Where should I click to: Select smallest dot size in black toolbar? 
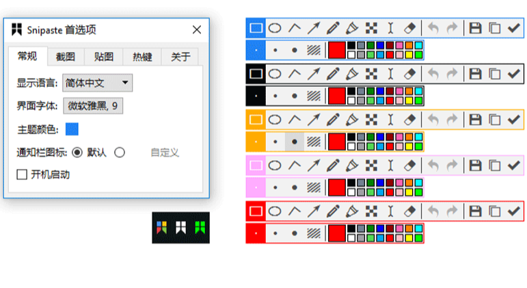[x=256, y=96]
